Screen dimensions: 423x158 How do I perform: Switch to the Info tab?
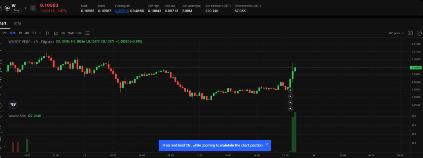(x=18, y=23)
